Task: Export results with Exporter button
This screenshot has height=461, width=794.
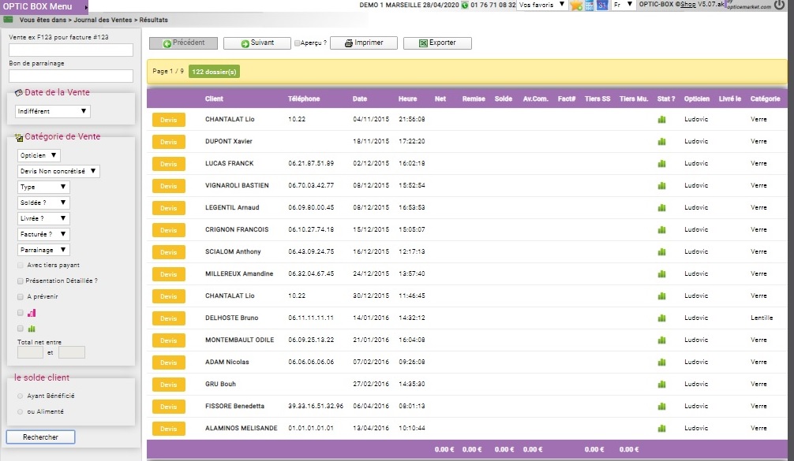Action: point(437,43)
